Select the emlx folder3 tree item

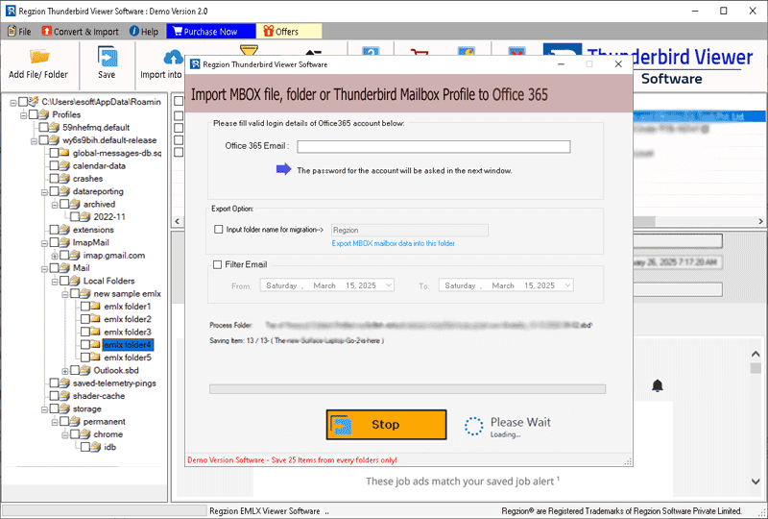point(128,332)
